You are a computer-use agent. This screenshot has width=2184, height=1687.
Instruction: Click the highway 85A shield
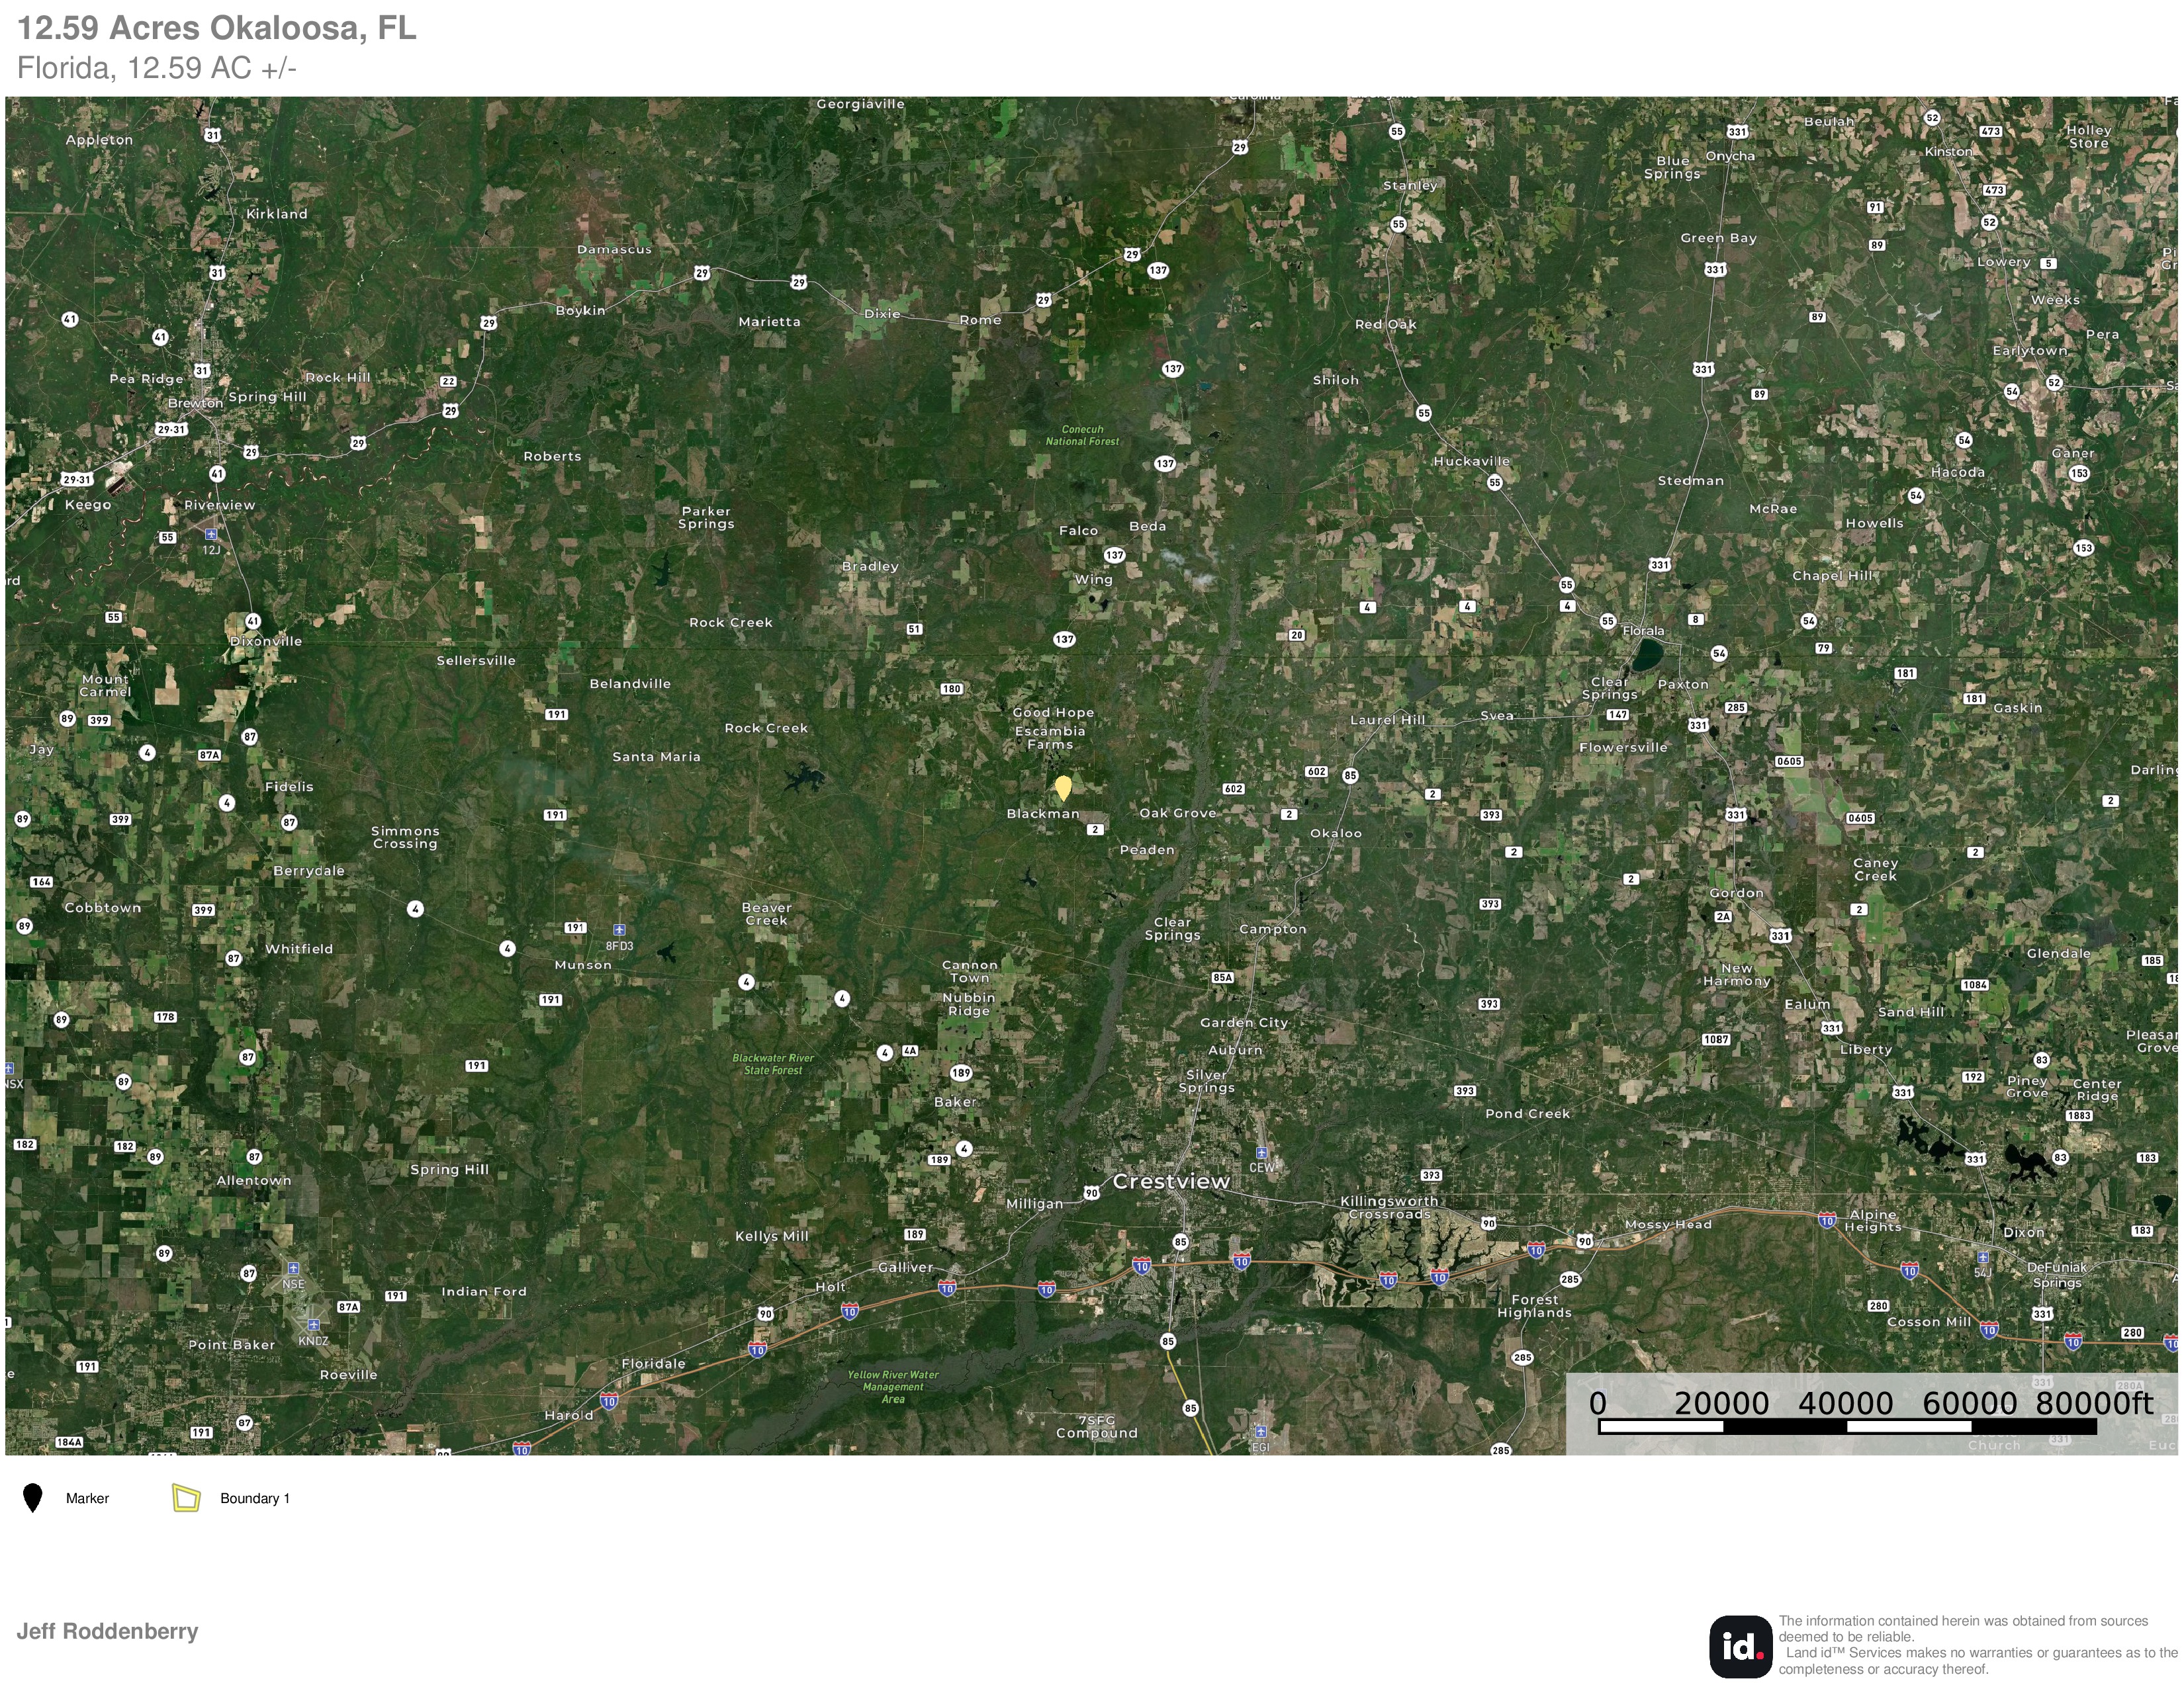1222,977
